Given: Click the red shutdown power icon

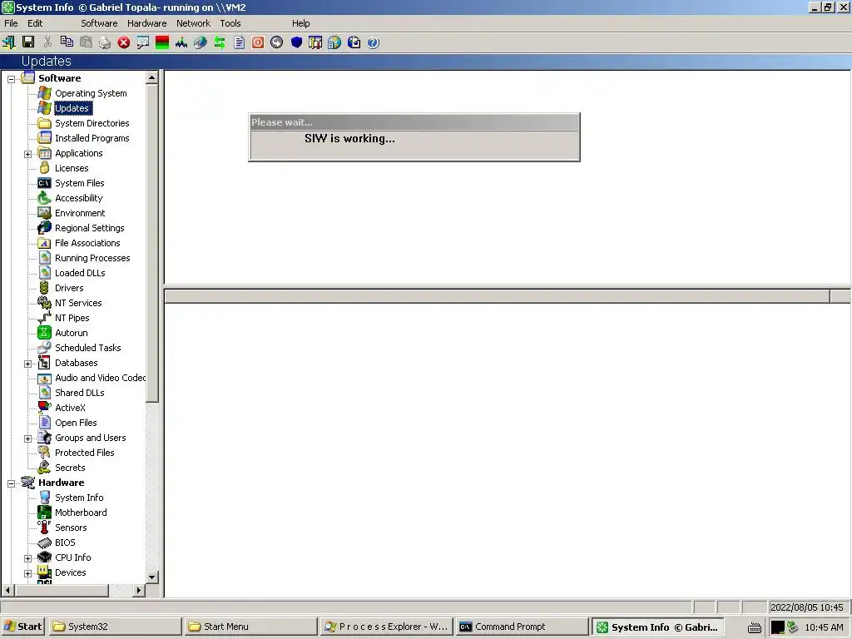Looking at the screenshot, I should coord(258,42).
